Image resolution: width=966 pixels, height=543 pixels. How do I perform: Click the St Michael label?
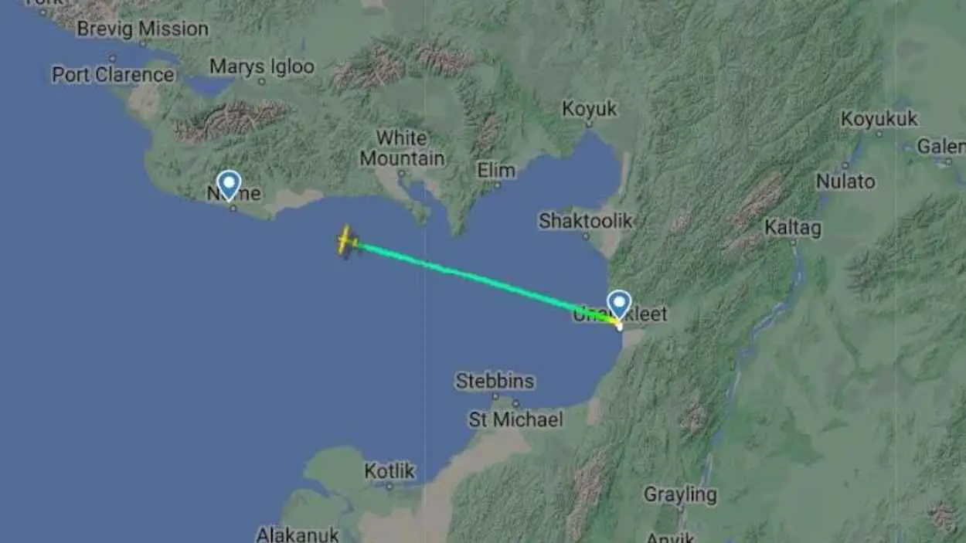pos(515,419)
